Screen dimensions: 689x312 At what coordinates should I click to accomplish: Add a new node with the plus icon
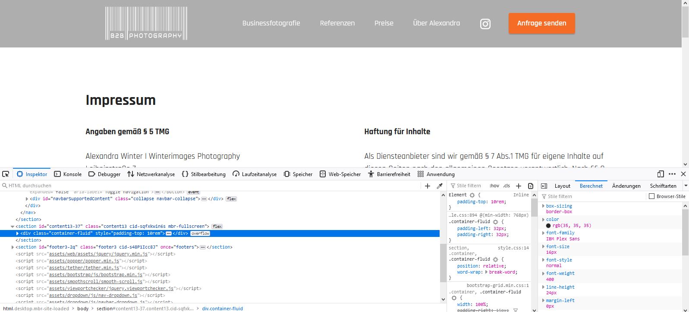click(x=428, y=186)
